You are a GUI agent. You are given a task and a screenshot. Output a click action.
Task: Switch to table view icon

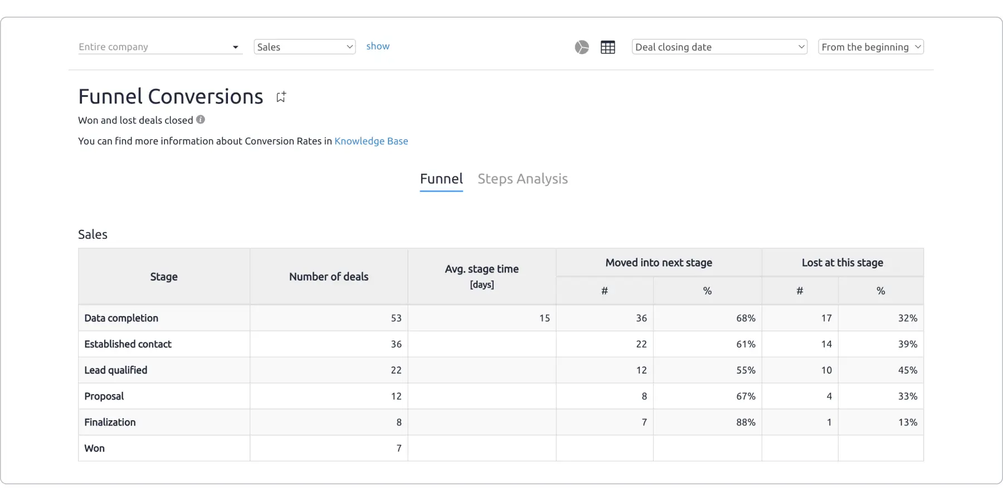(x=608, y=47)
